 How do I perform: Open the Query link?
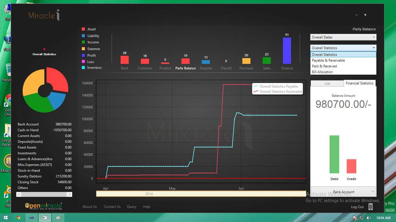click(x=132, y=207)
